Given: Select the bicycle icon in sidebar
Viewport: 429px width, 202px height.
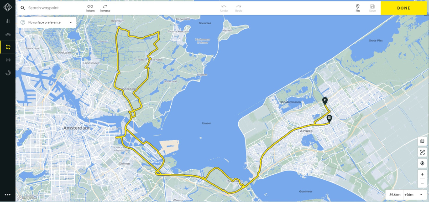Looking at the screenshot, I should pyautogui.click(x=8, y=34).
